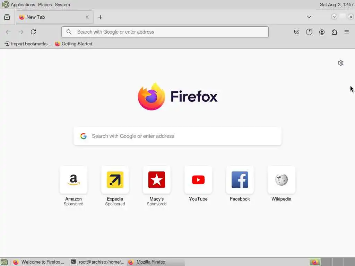Click the MATE logo icon in top panel
Screen dimensions: 355x266
pos(6,4)
